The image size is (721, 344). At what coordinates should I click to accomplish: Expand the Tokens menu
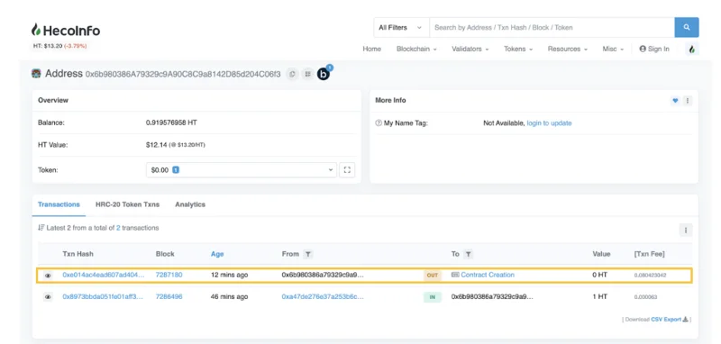(x=518, y=50)
